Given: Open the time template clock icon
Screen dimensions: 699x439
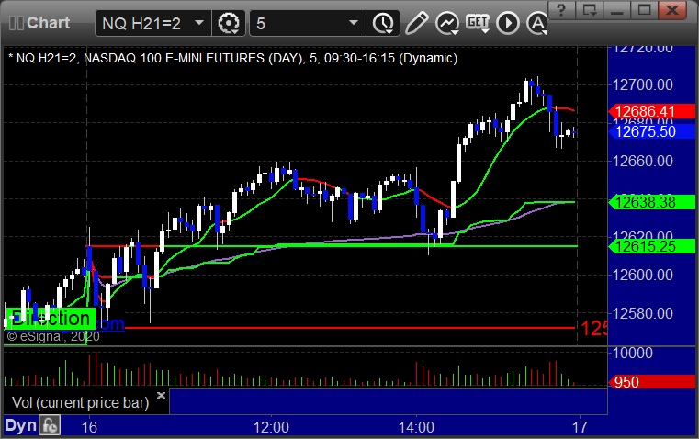Looking at the screenshot, I should (383, 23).
